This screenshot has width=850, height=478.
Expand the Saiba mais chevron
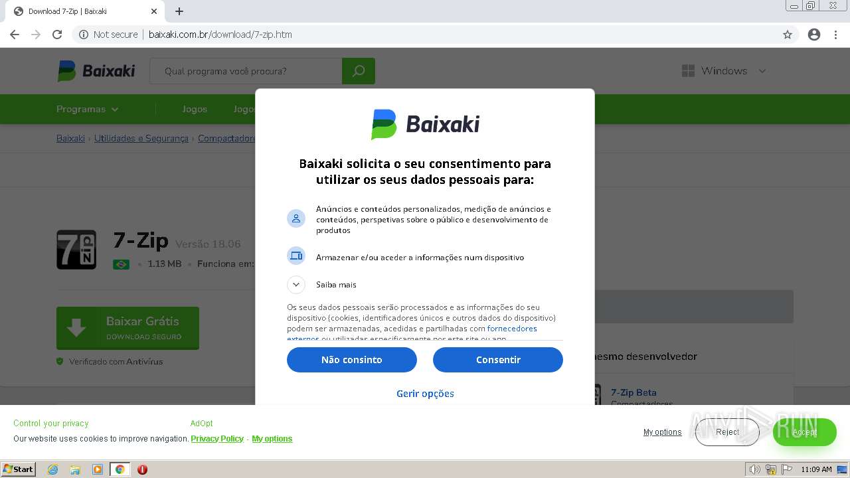click(296, 284)
